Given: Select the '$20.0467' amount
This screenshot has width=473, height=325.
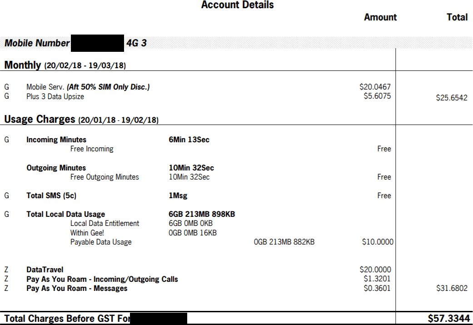Looking at the screenshot, I should pyautogui.click(x=375, y=87).
